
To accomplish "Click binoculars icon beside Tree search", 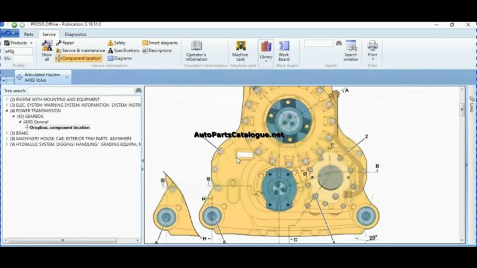I will click(x=139, y=91).
